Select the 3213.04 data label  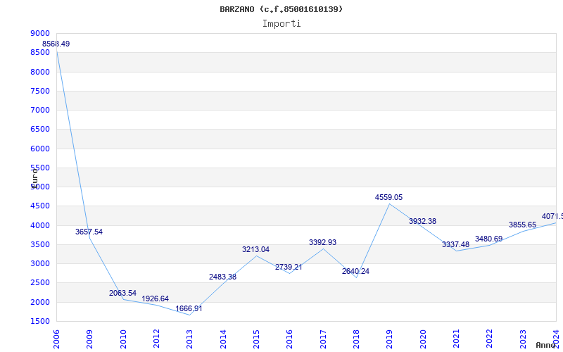255,249
